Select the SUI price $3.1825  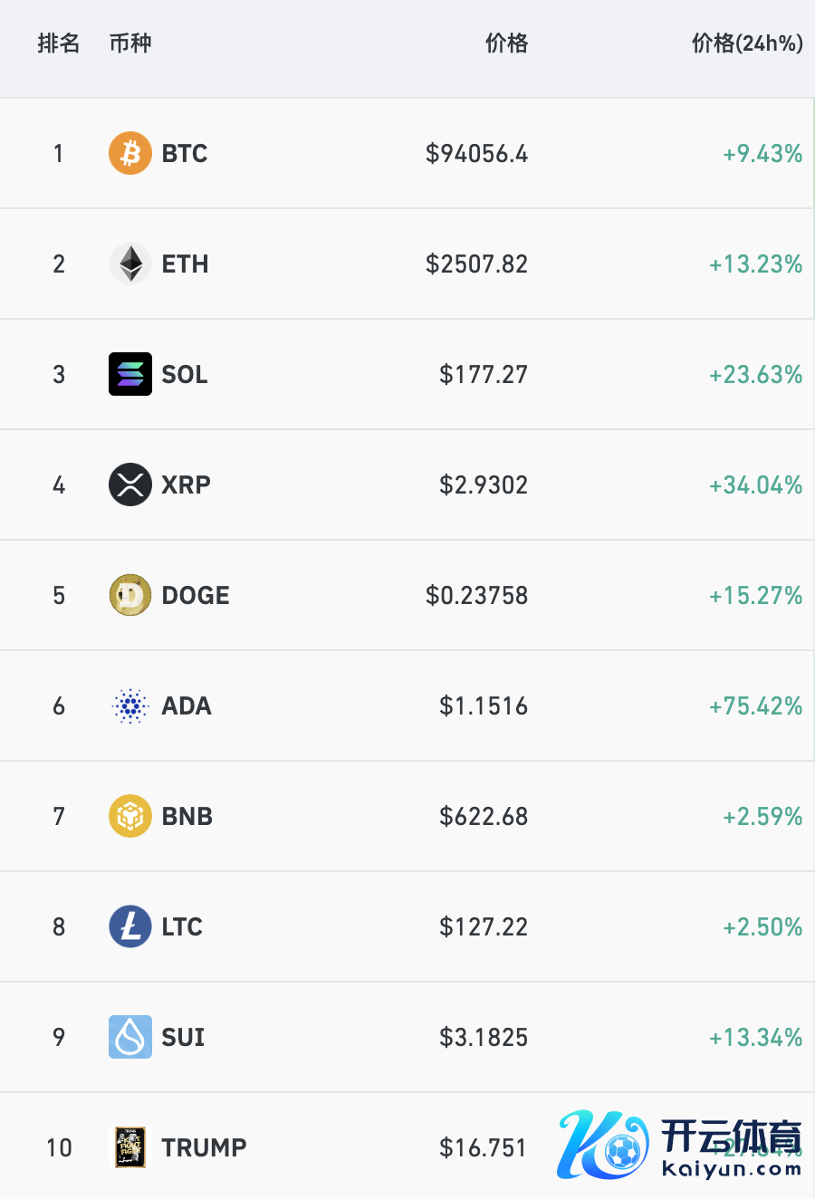pyautogui.click(x=484, y=1038)
